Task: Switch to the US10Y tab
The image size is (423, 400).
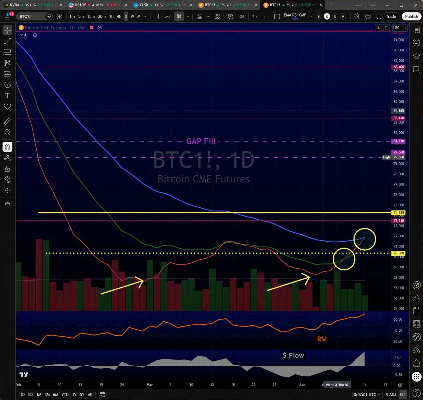Action: click(97, 5)
